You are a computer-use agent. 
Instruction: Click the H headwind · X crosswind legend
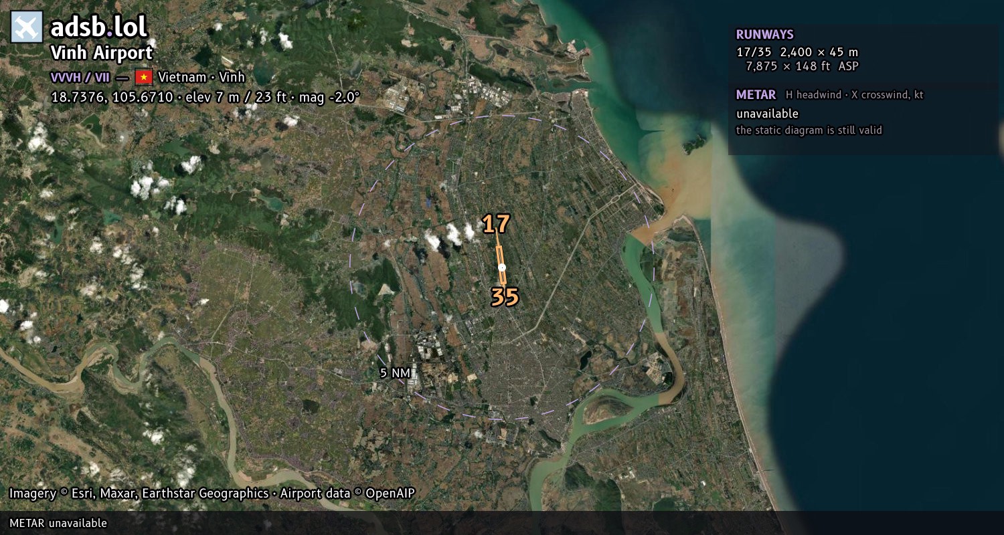[855, 95]
